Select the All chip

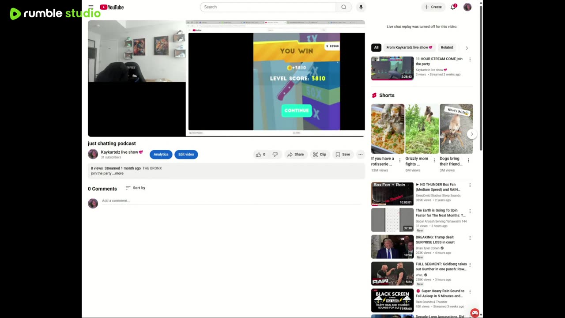[x=376, y=47]
